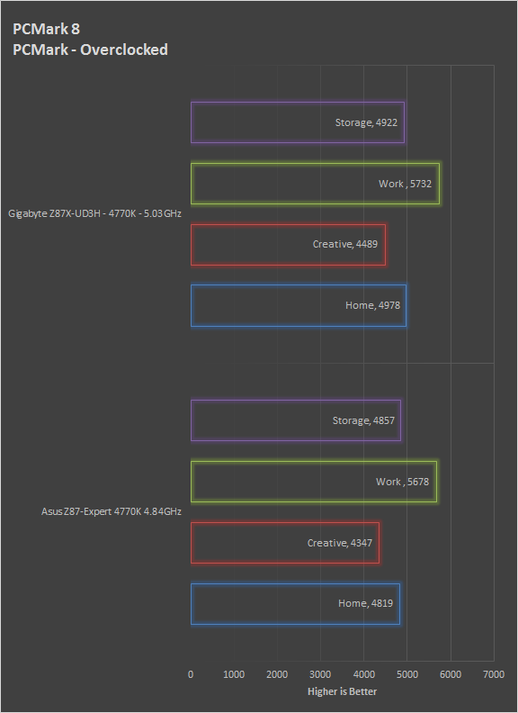Click the Asus Storage 4857 bar

point(296,420)
